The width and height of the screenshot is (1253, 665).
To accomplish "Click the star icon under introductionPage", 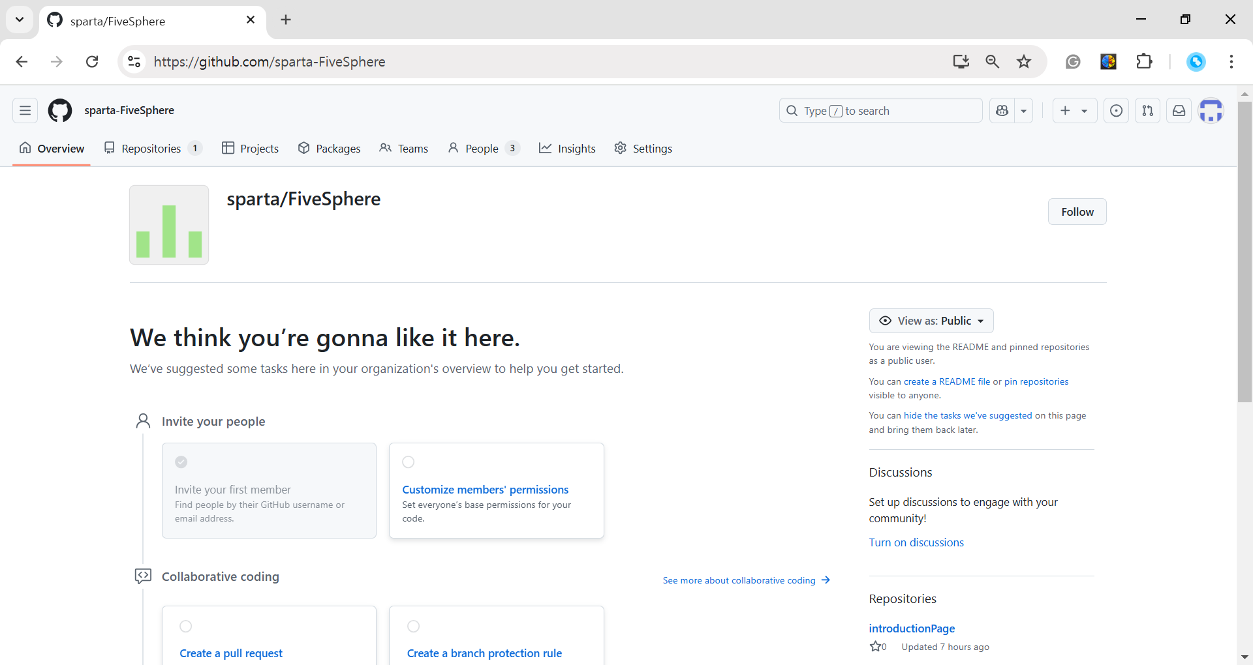I will point(875,647).
